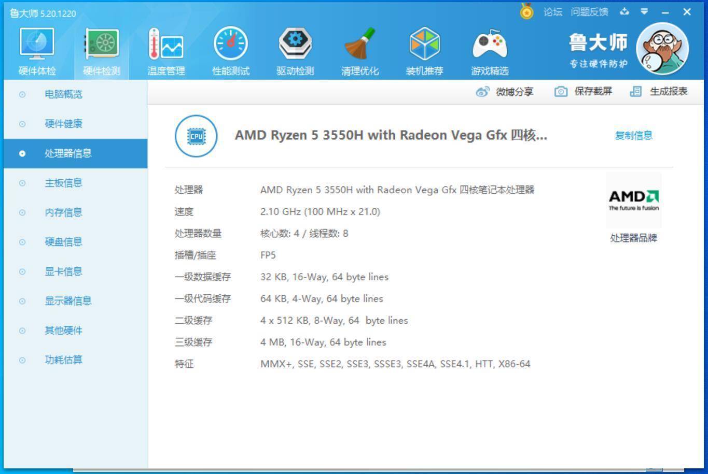Click the 处理器品牌 label
708x474 pixels.
pos(633,238)
